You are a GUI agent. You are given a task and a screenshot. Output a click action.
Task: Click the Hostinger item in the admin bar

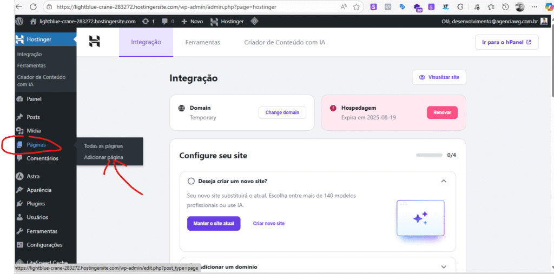coord(227,21)
